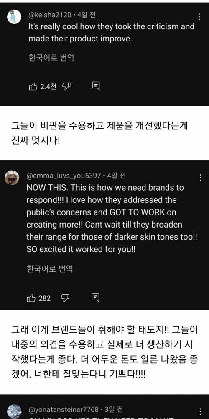Translate @emma_luvs_you5397 comment with 한국어로 번역
The height and width of the screenshot is (419, 209).
coord(50,269)
